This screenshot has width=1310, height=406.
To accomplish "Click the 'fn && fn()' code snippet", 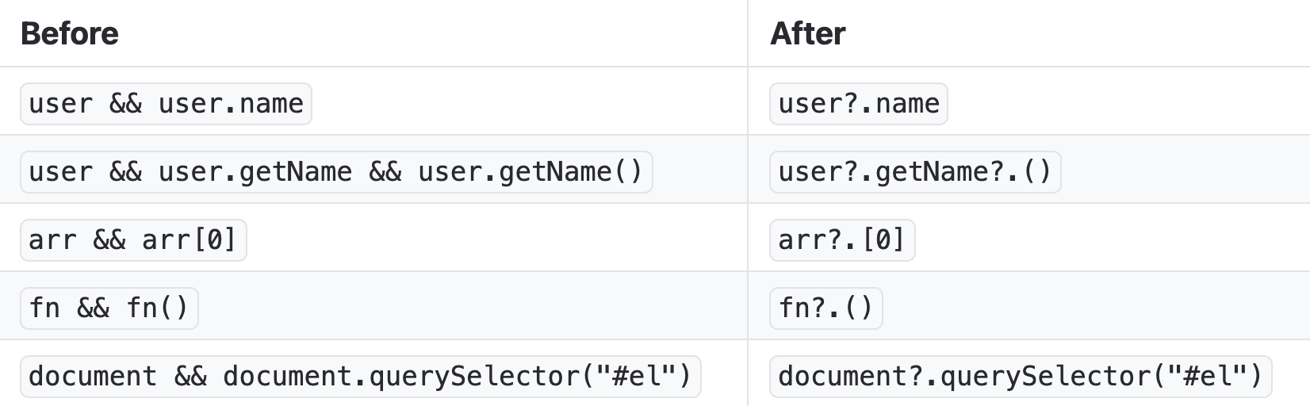I will tap(109, 308).
